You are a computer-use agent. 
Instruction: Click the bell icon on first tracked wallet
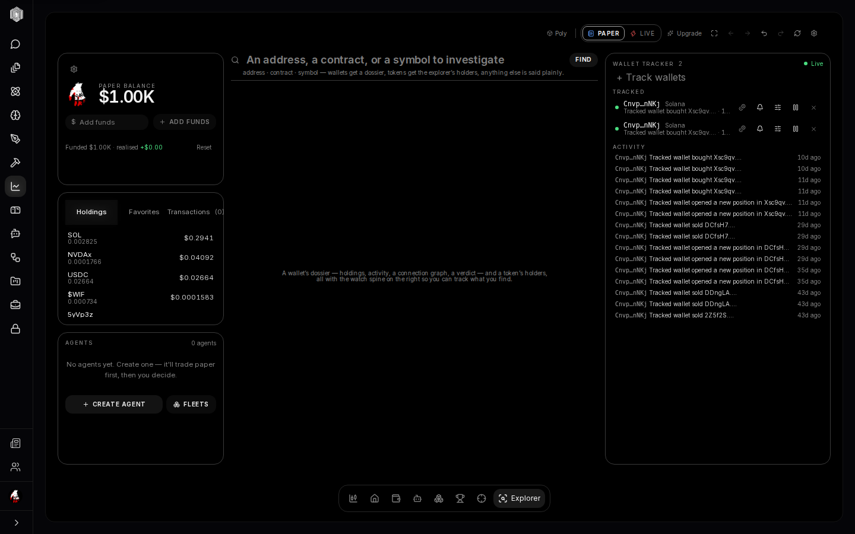[760, 107]
